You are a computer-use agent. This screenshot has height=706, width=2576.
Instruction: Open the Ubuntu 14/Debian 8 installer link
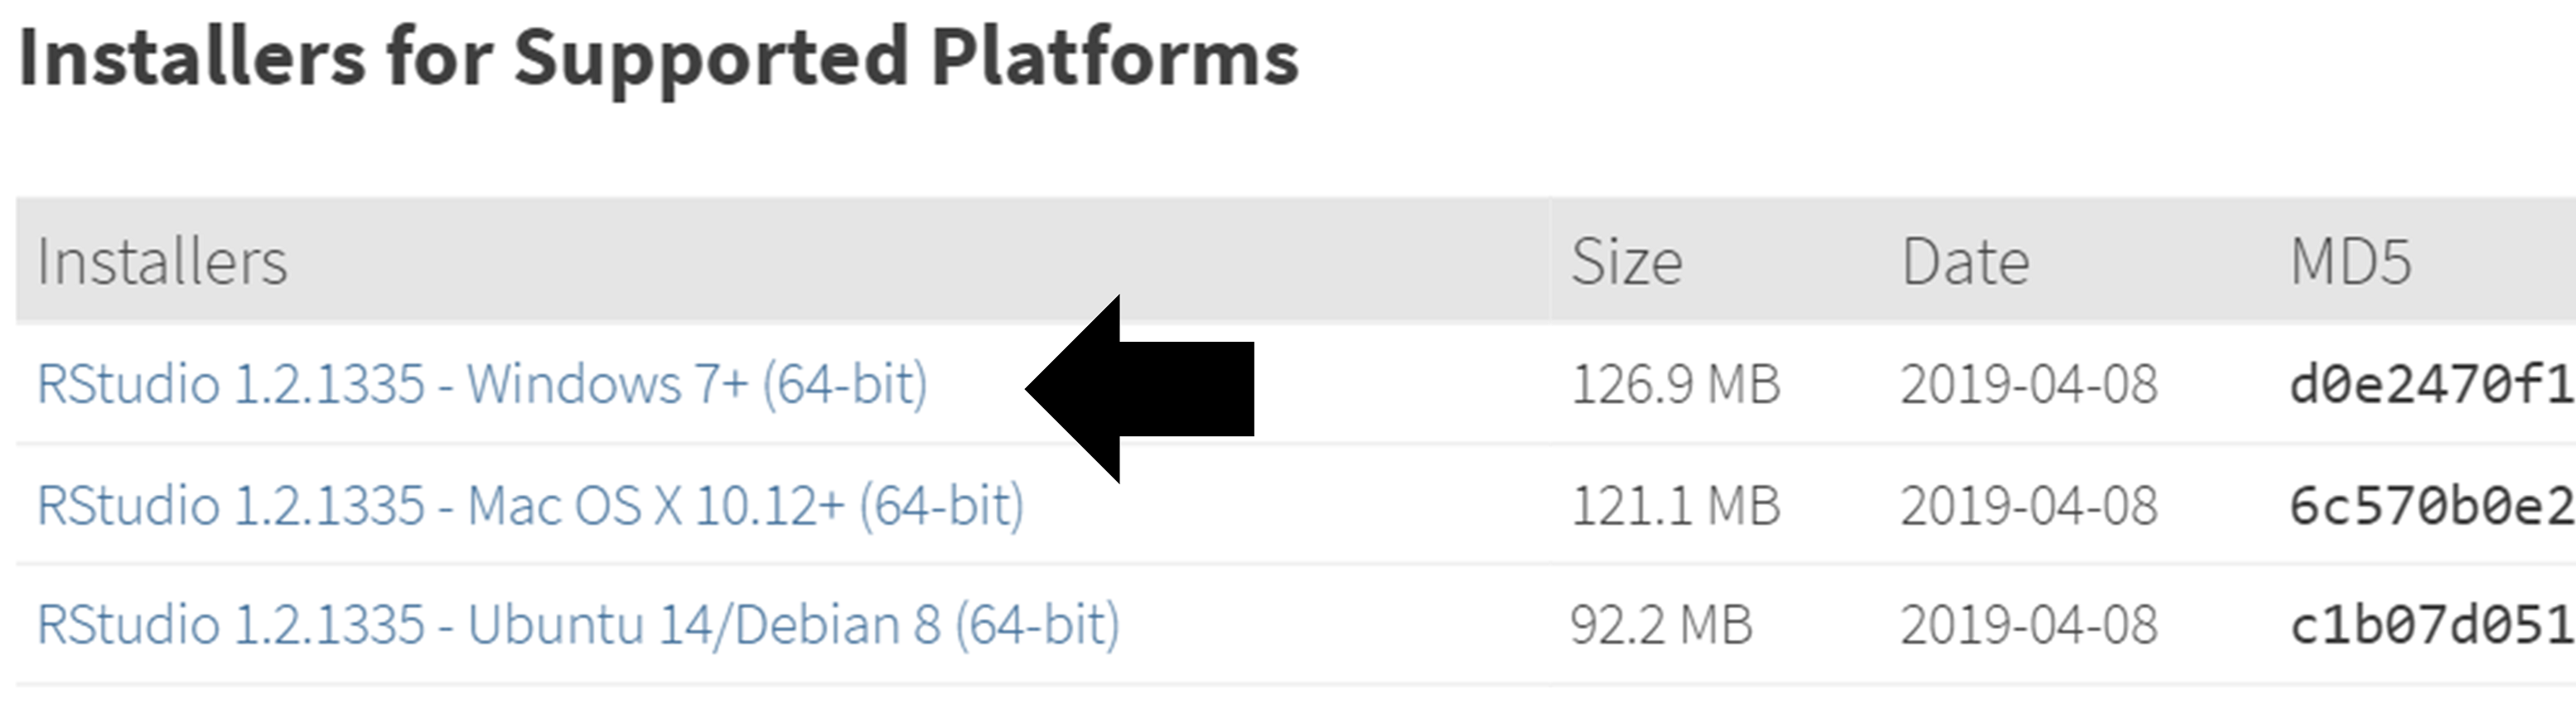579,625
